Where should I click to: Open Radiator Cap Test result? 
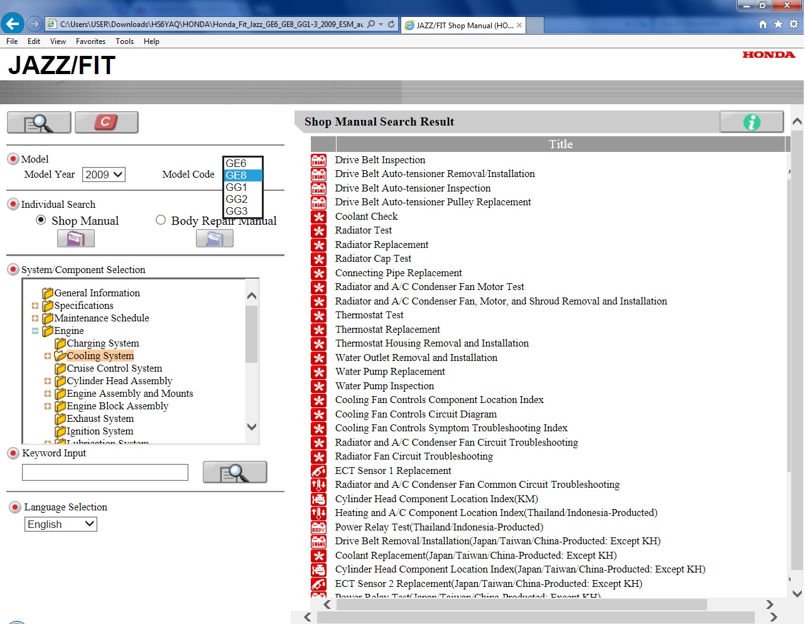[x=373, y=259]
